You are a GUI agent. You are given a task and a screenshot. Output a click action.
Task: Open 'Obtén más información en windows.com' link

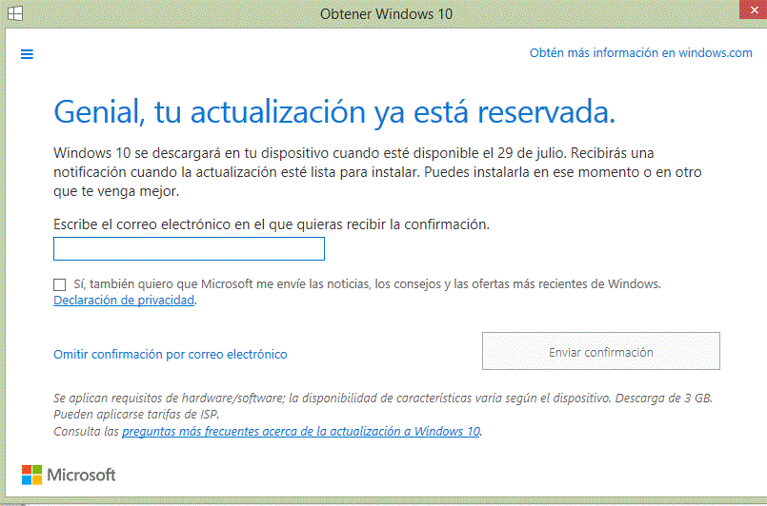point(641,52)
